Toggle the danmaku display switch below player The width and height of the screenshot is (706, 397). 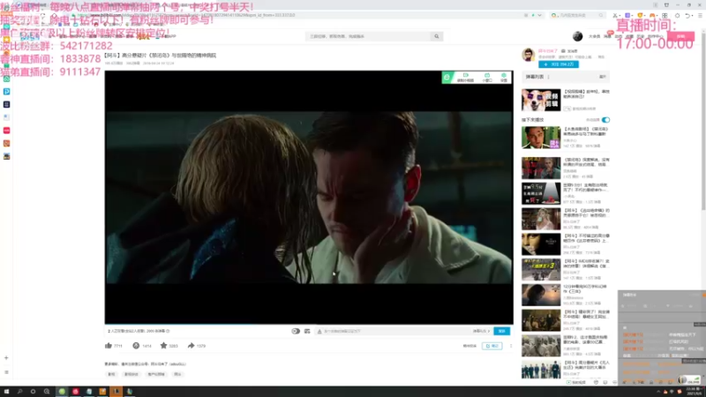click(296, 331)
